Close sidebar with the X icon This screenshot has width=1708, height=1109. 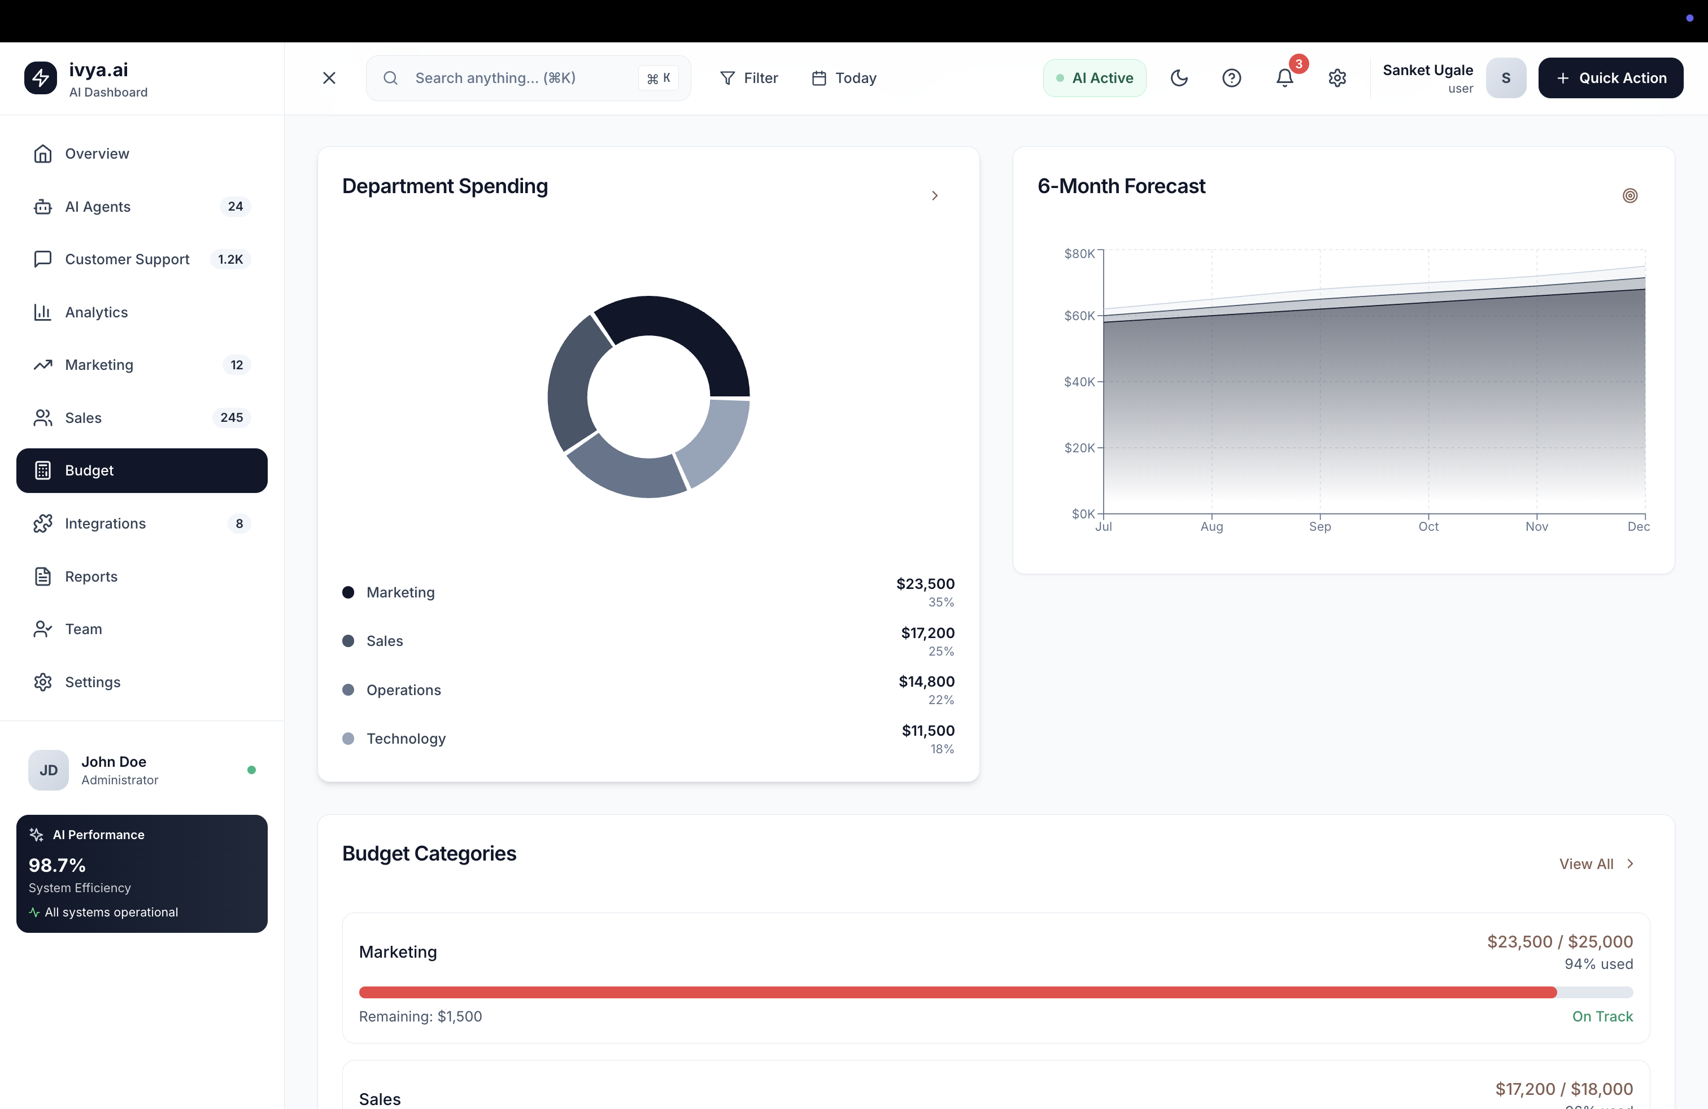pos(329,78)
